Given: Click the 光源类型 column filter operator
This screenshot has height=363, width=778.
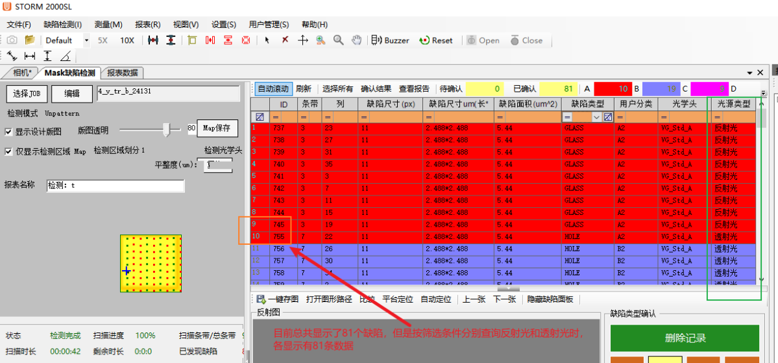Looking at the screenshot, I should (718, 117).
